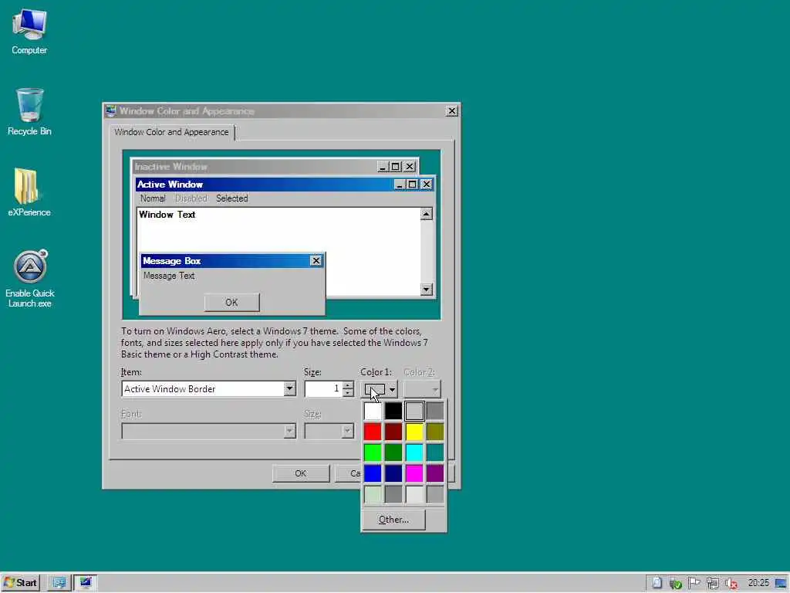Image resolution: width=790 pixels, height=593 pixels.
Task: Click the Disabled menu item in preview
Action: pyautogui.click(x=191, y=198)
